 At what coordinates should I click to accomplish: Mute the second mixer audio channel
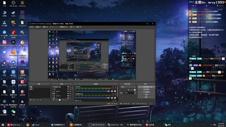point(112,98)
